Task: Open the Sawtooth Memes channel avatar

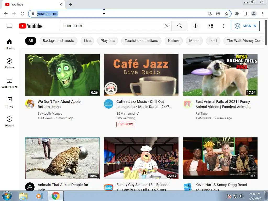Action: click(30, 104)
